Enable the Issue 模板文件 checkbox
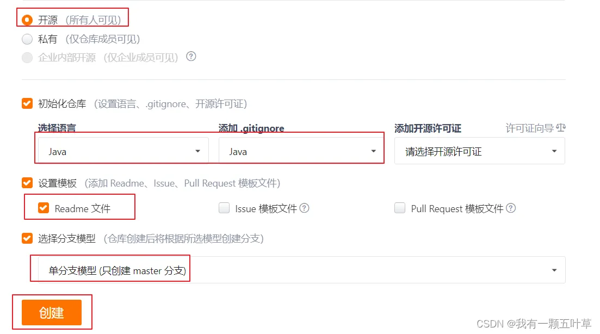This screenshot has height=334, width=600. (x=224, y=208)
